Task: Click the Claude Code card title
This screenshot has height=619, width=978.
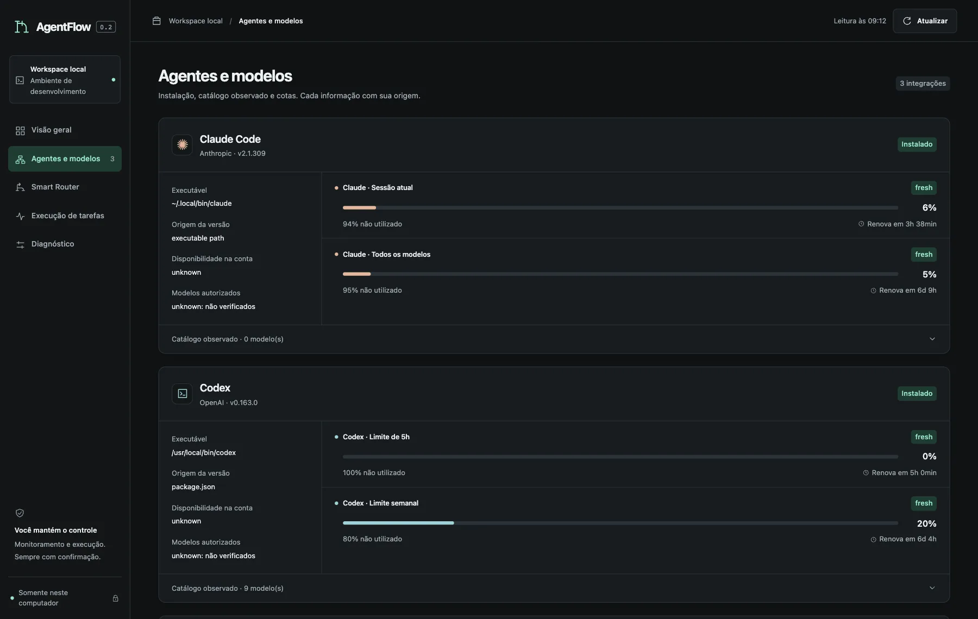Action: pos(230,140)
